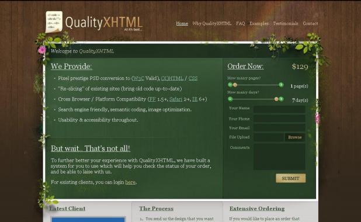The width and height of the screenshot is (361, 222).
Task: Click the 'We Provide:' heading
Action: (72, 67)
